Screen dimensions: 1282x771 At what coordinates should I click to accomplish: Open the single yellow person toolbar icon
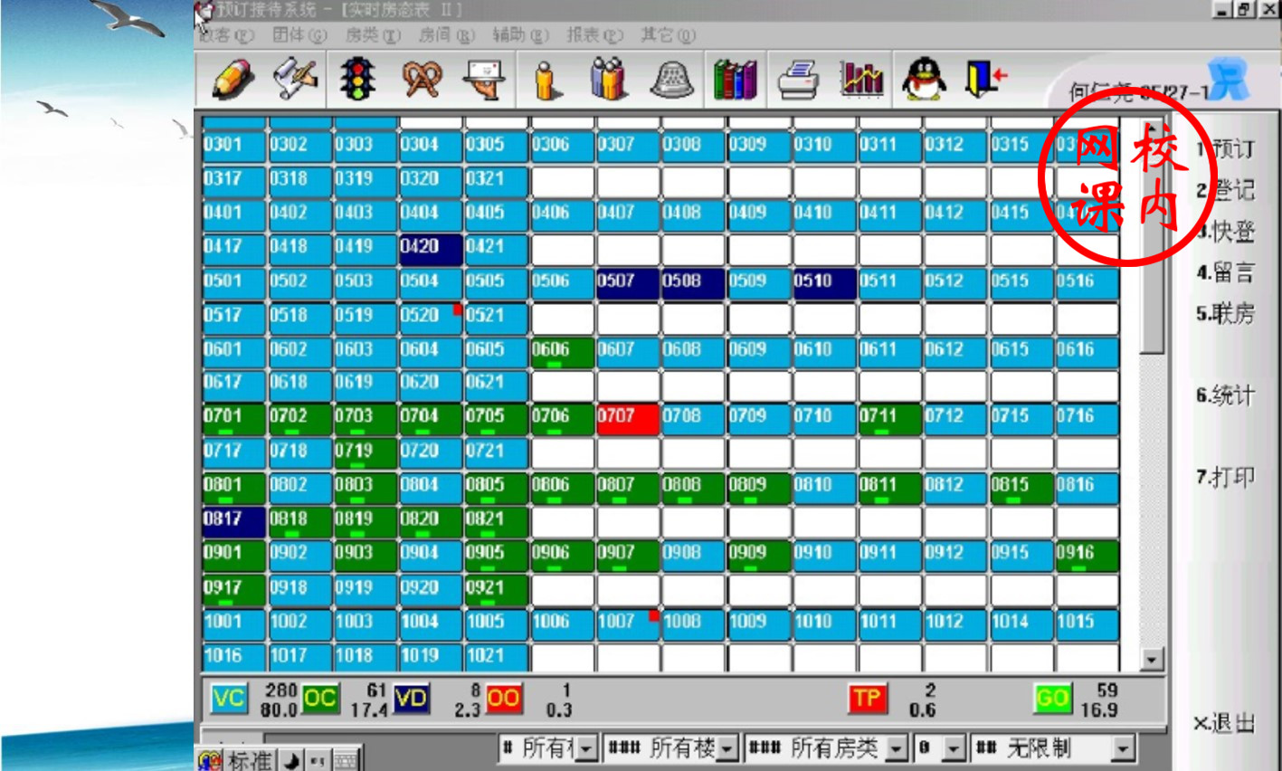click(547, 80)
